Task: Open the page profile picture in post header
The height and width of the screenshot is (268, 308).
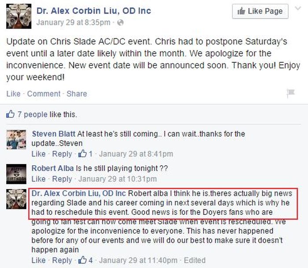Action: (18, 16)
